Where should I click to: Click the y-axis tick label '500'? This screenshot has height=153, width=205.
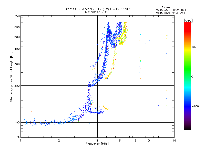pos(17,37)
